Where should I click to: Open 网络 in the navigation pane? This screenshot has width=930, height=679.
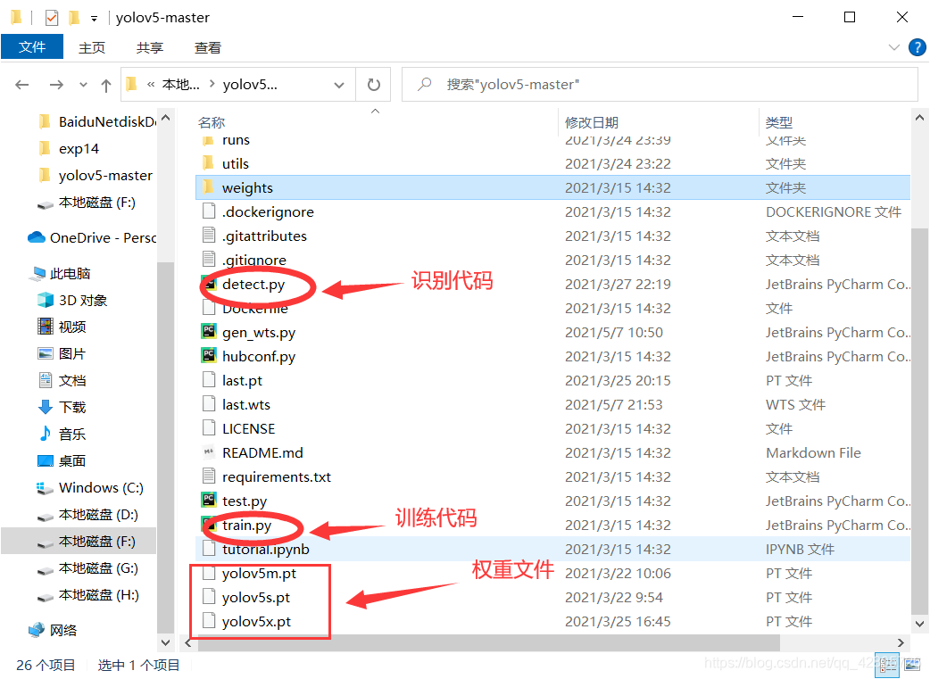pos(53,630)
